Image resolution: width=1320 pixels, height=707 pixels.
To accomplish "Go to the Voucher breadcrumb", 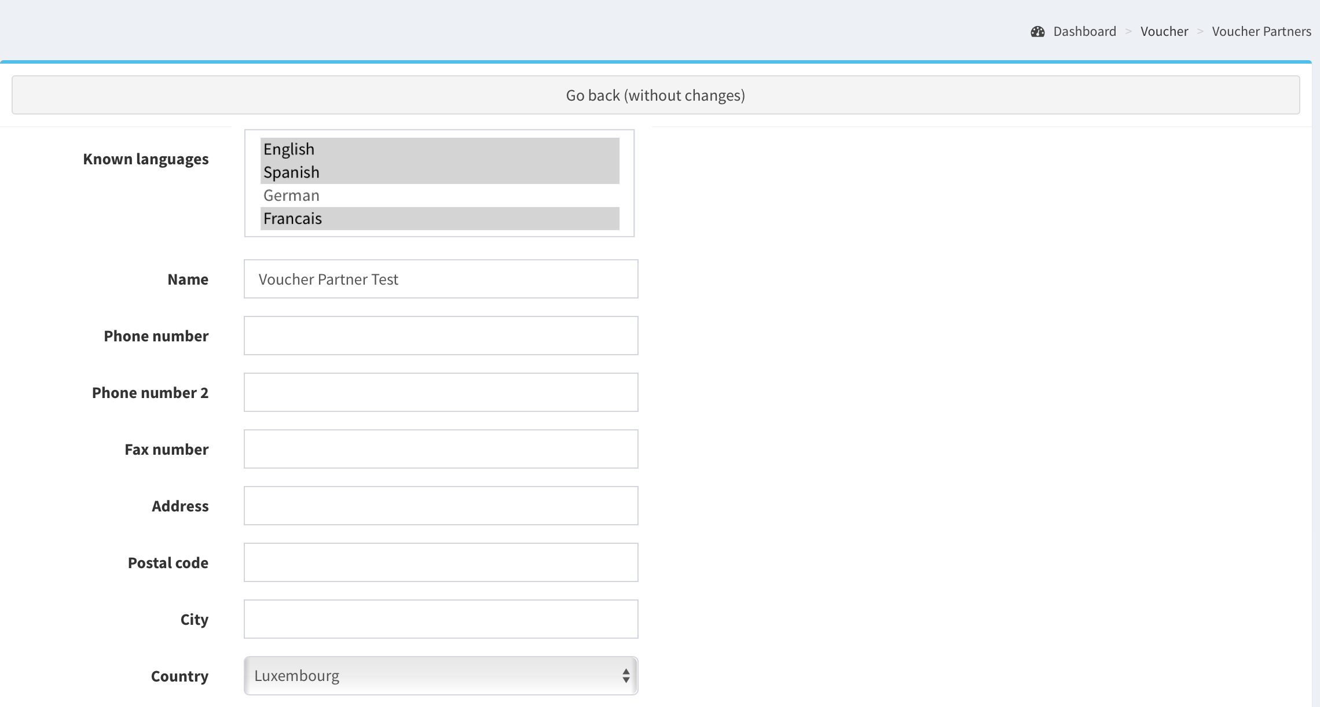I will pos(1164,32).
